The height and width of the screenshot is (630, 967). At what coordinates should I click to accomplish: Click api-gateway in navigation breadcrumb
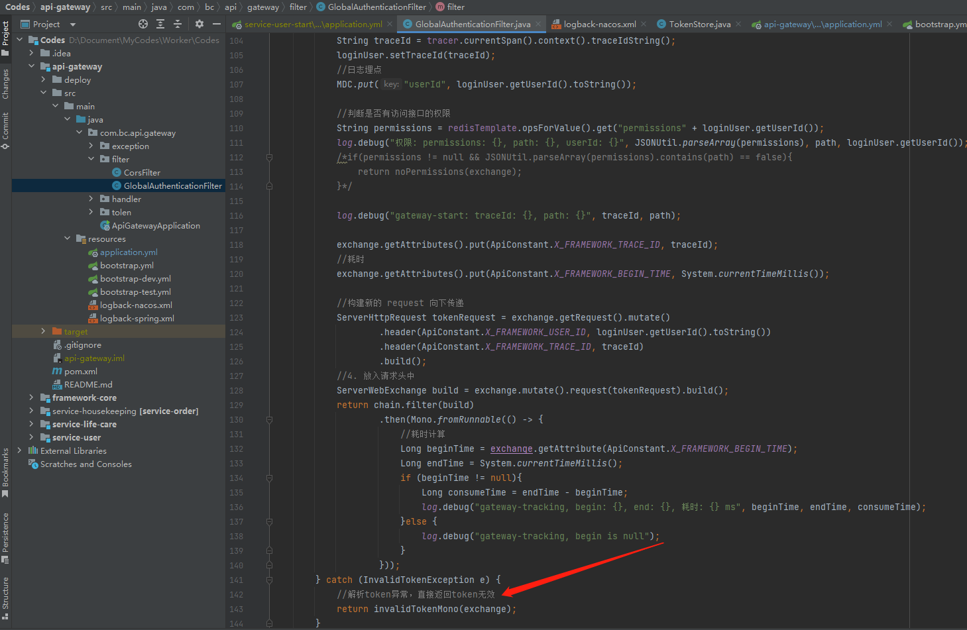click(x=65, y=7)
